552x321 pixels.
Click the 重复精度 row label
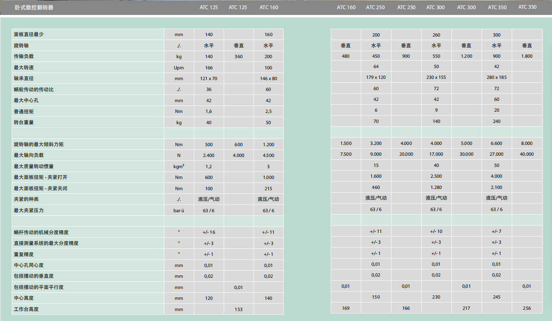[x=23, y=254]
